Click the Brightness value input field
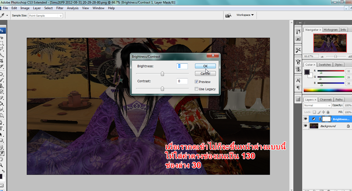 point(182,66)
